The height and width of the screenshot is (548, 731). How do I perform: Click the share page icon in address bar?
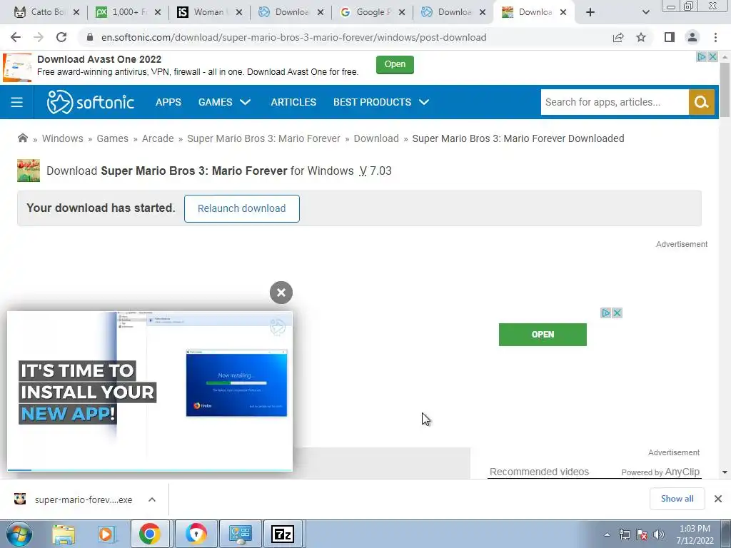point(618,37)
